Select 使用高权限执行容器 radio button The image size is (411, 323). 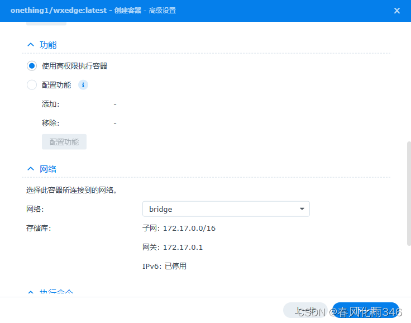32,66
